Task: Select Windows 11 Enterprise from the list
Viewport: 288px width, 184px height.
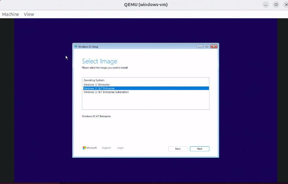Action: click(146, 85)
